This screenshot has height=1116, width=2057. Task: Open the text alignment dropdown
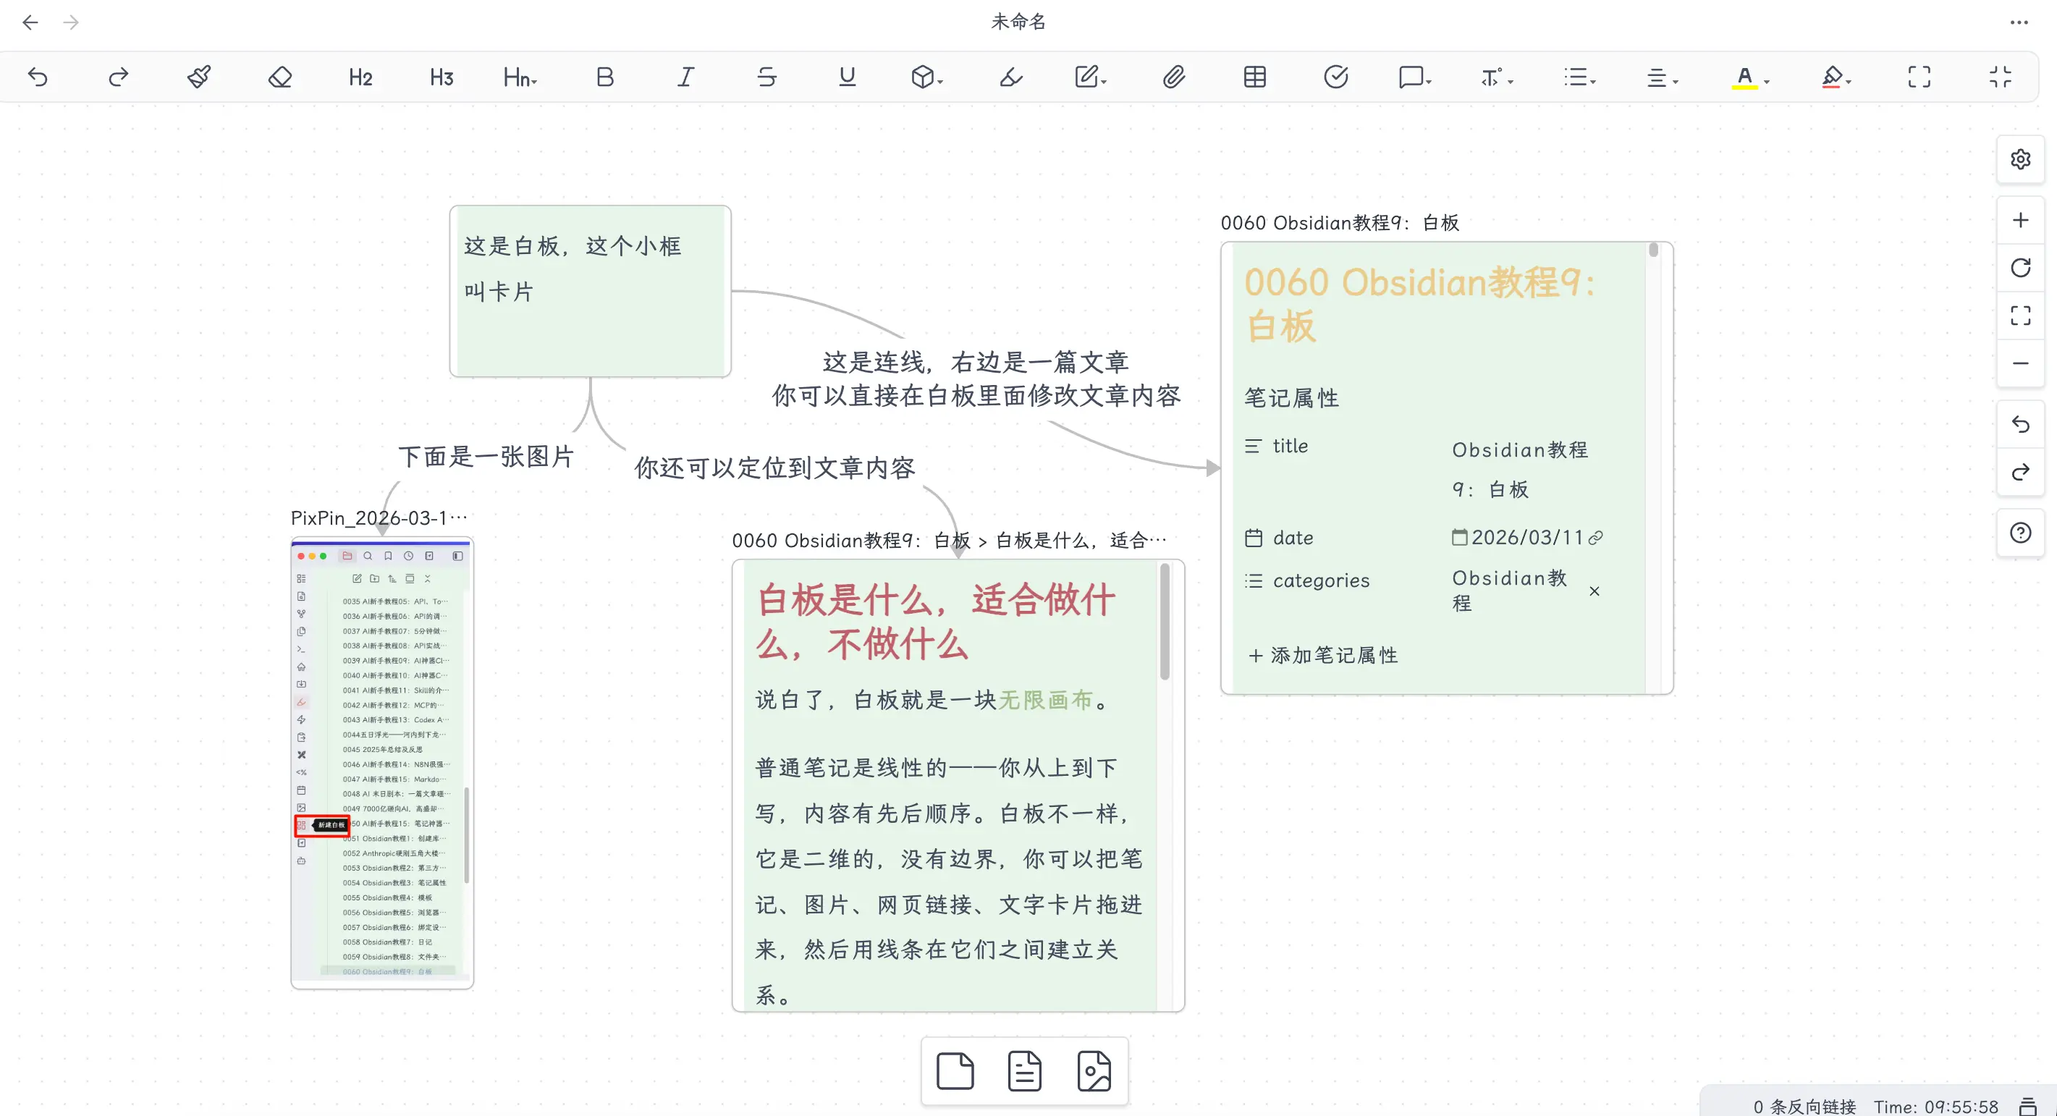[1661, 77]
